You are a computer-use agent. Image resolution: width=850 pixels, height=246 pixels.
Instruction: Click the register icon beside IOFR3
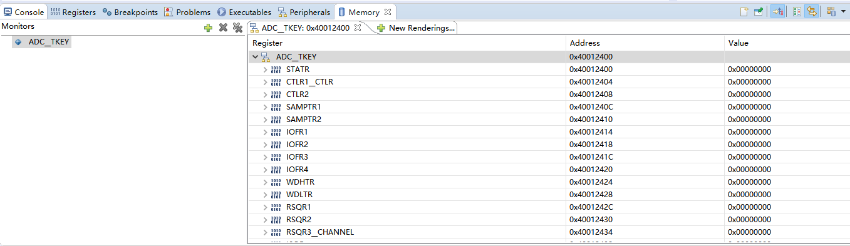(x=276, y=157)
